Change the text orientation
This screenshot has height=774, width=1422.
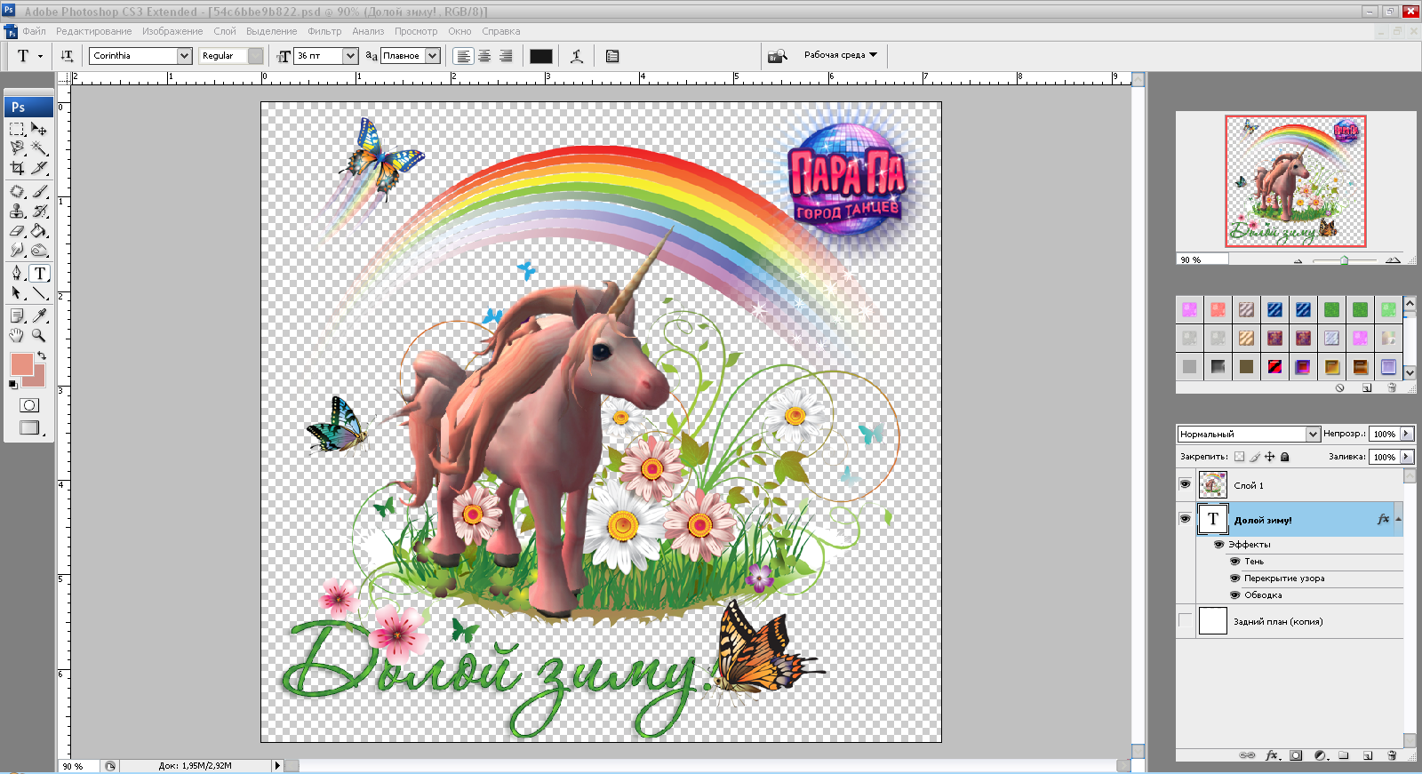click(67, 56)
